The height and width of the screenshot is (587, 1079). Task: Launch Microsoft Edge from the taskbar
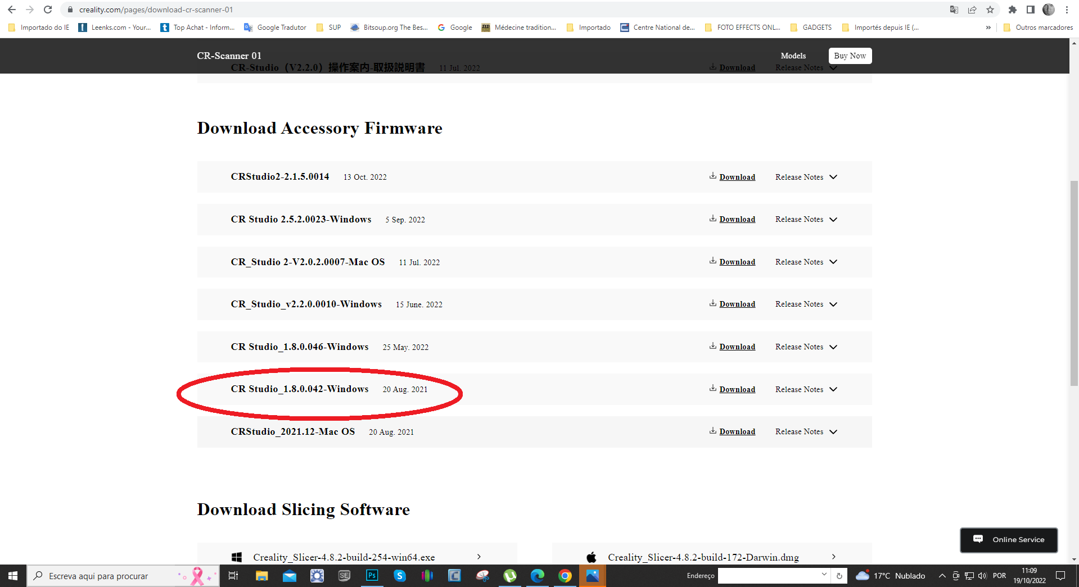click(x=537, y=576)
